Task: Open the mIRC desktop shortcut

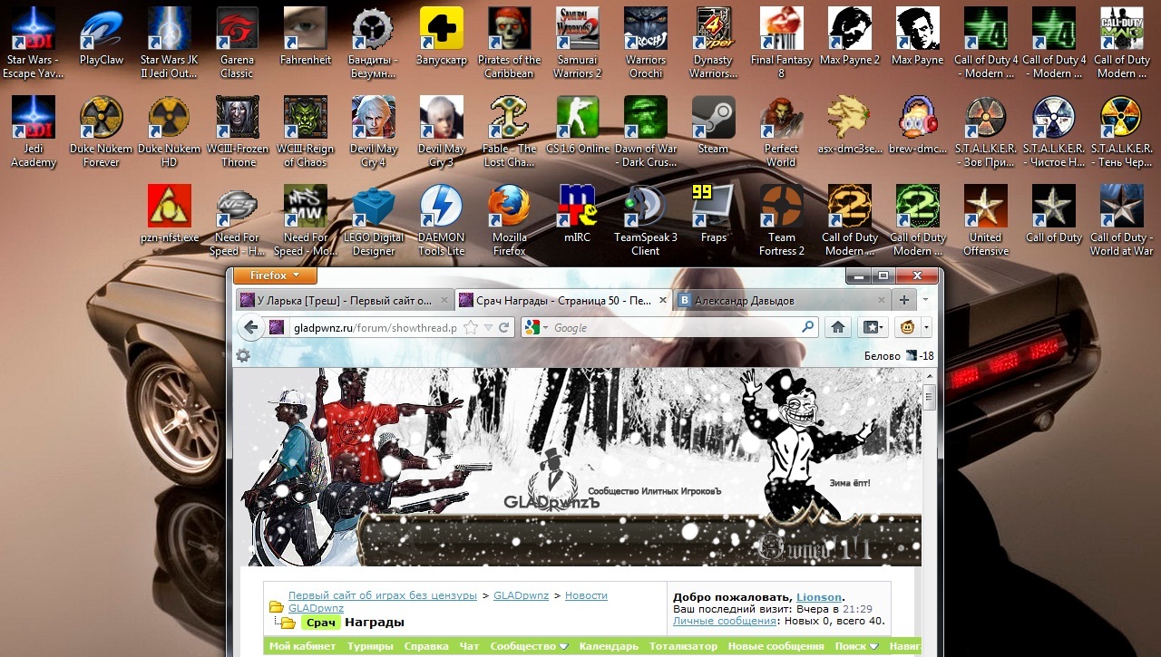Action: [x=578, y=215]
